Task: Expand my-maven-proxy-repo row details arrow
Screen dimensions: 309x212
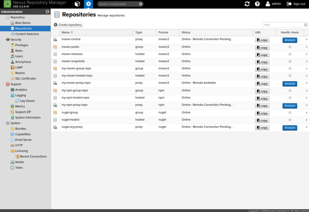Action: tap(306, 83)
